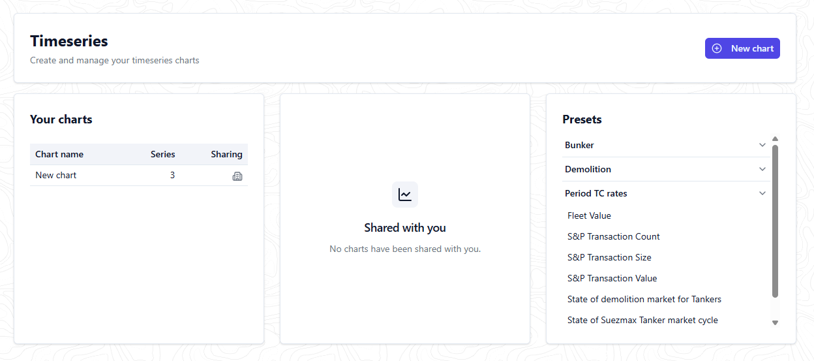Create a New chart
This screenshot has width=814, height=361.
click(742, 48)
